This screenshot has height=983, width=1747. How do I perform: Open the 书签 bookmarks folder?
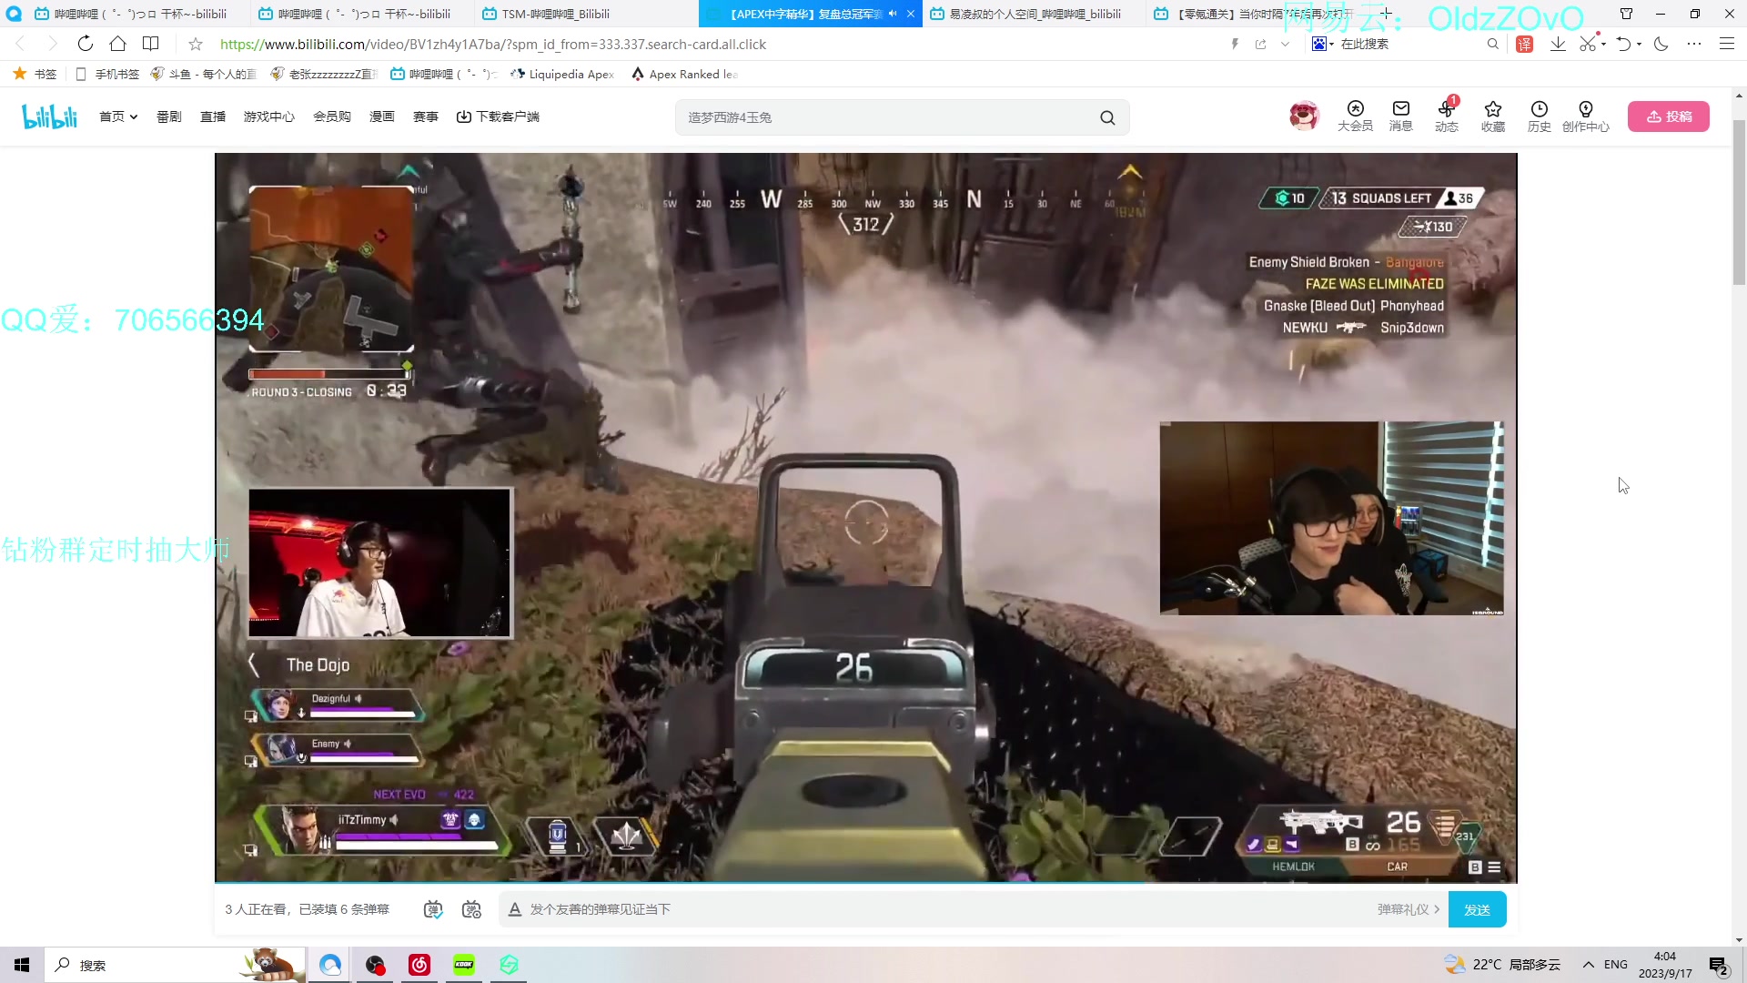click(x=35, y=74)
